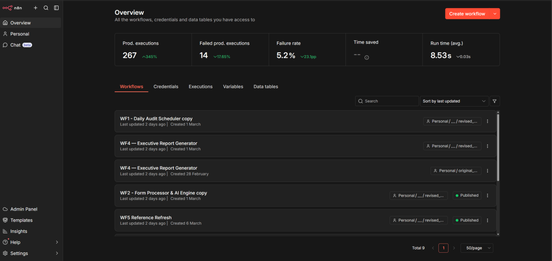The width and height of the screenshot is (552, 261).
Task: Click the Settings gear icon
Action: point(6,253)
